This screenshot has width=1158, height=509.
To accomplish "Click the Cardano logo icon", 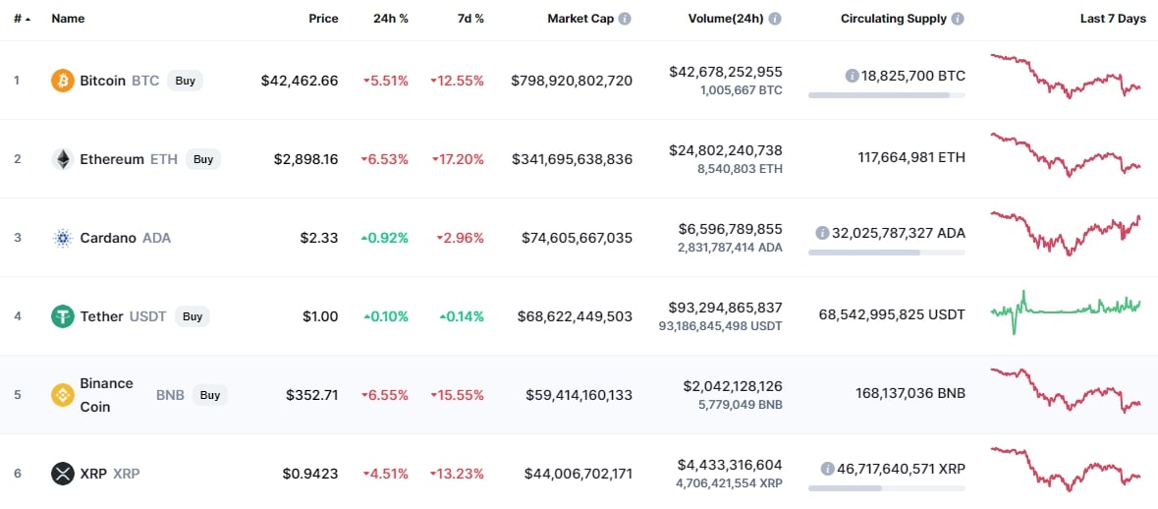I will click(x=63, y=238).
